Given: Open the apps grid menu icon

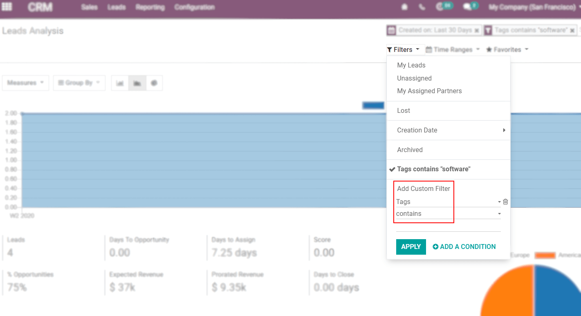Looking at the screenshot, I should point(7,7).
